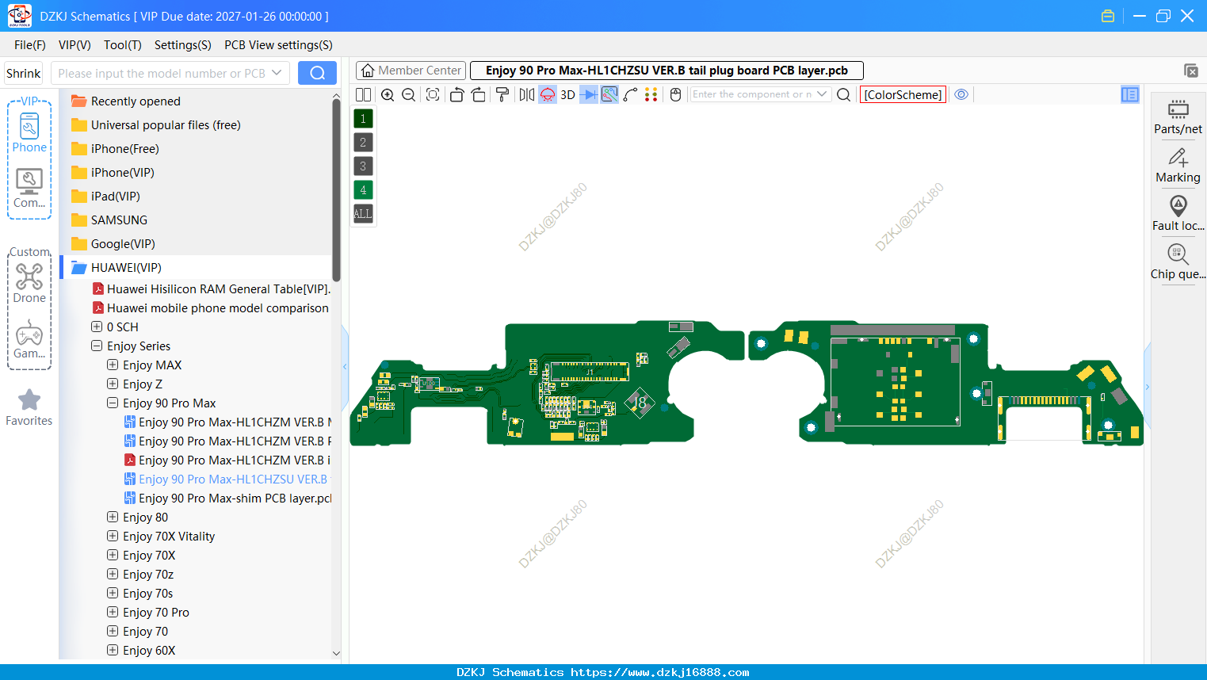
Task: Select the curve connection tool
Action: coord(630,94)
